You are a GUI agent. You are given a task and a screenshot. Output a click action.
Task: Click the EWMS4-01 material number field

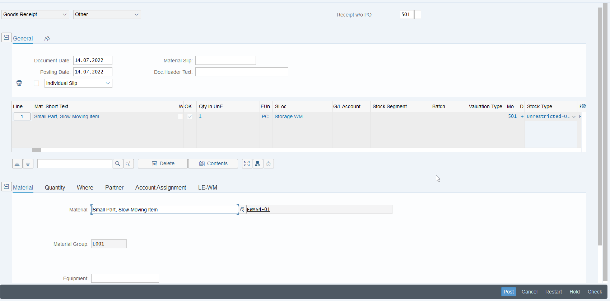point(319,210)
